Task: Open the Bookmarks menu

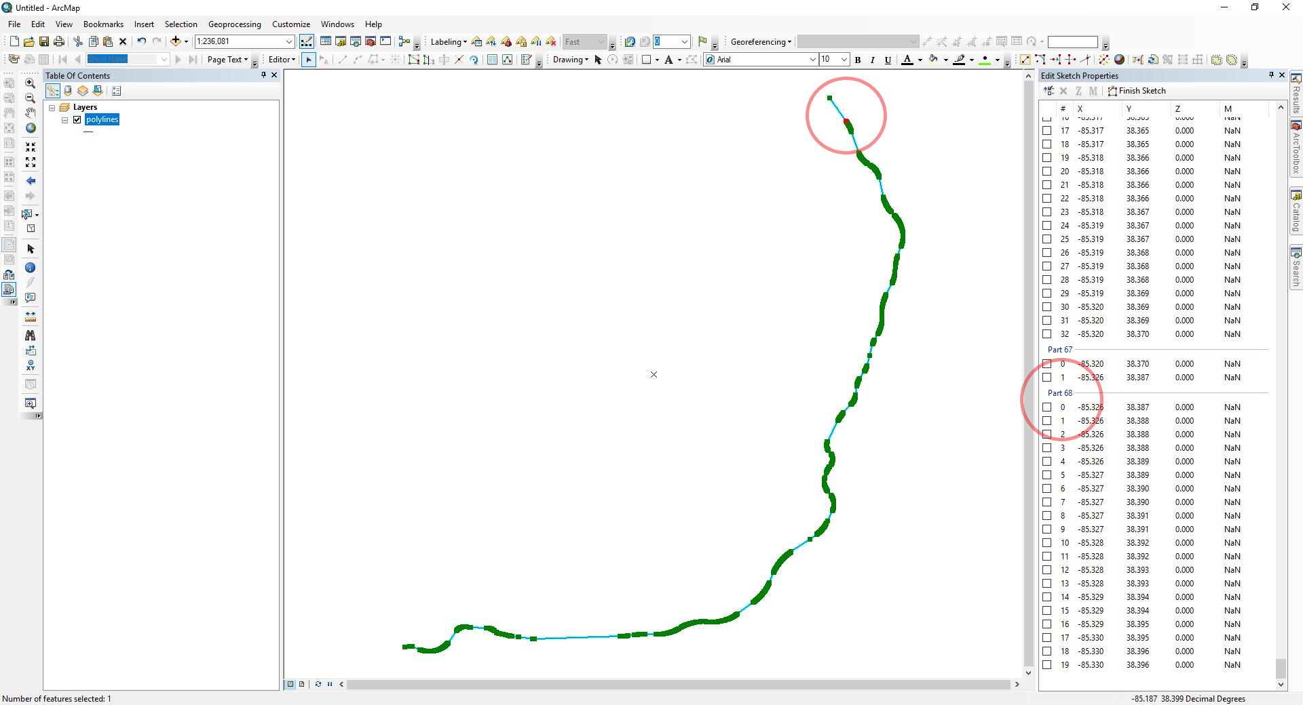Action: [103, 24]
